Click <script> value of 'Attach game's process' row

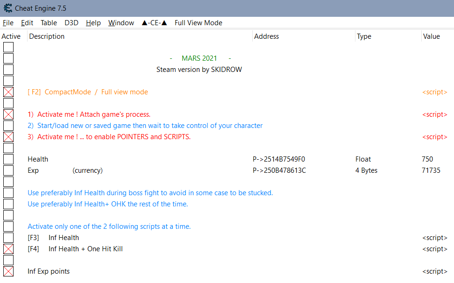[x=434, y=114]
